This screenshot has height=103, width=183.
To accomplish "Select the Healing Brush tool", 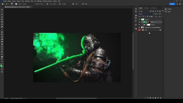I will (2, 27).
